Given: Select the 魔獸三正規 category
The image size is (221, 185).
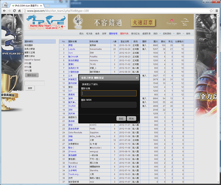Looking at the screenshot, I should click(x=30, y=53).
